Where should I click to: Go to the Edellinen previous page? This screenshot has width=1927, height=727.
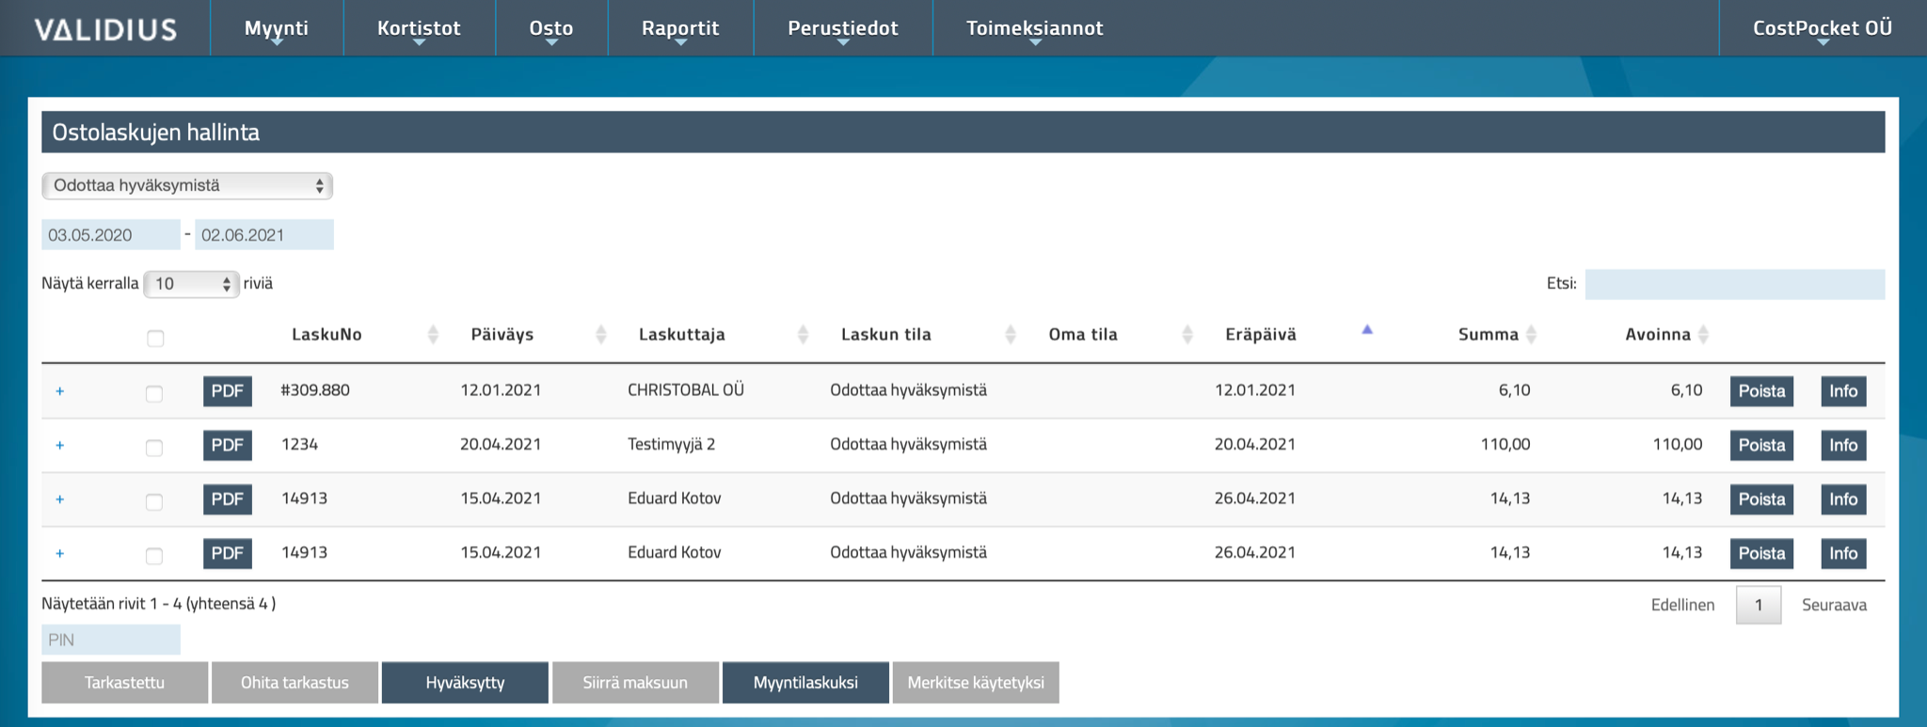(1682, 605)
